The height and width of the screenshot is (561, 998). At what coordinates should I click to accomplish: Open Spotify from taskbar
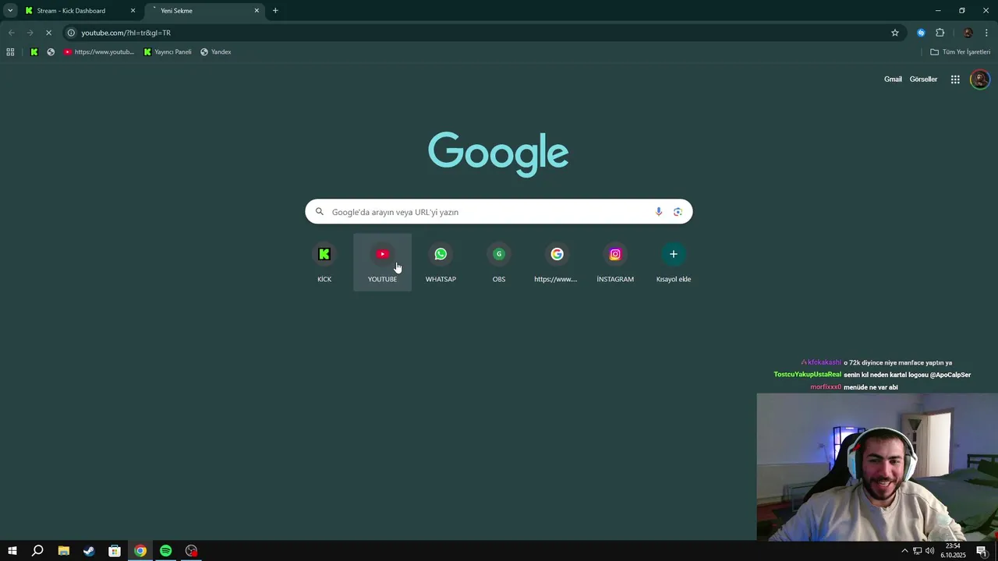coord(166,551)
